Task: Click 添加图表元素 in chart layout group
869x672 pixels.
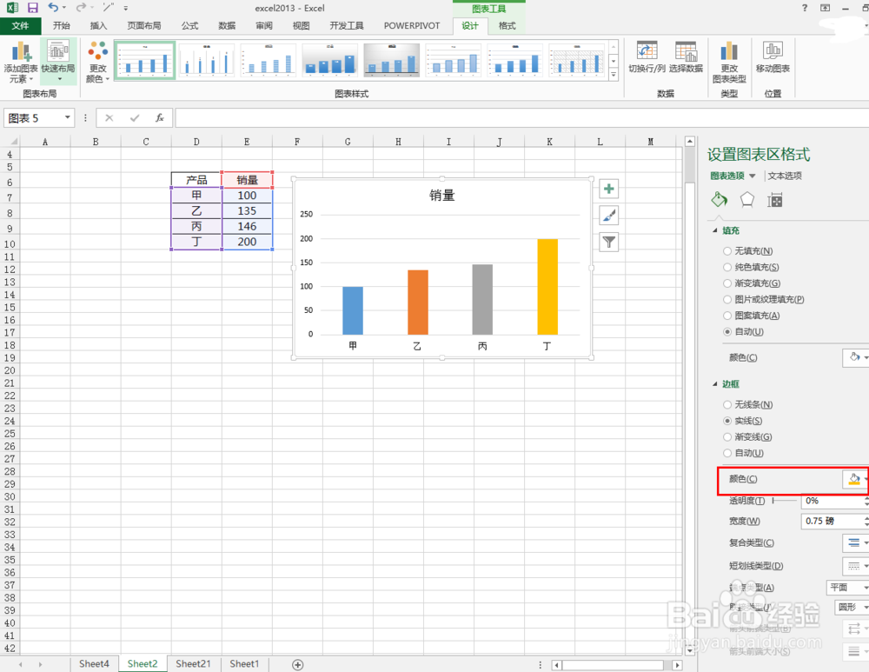Action: (22, 61)
